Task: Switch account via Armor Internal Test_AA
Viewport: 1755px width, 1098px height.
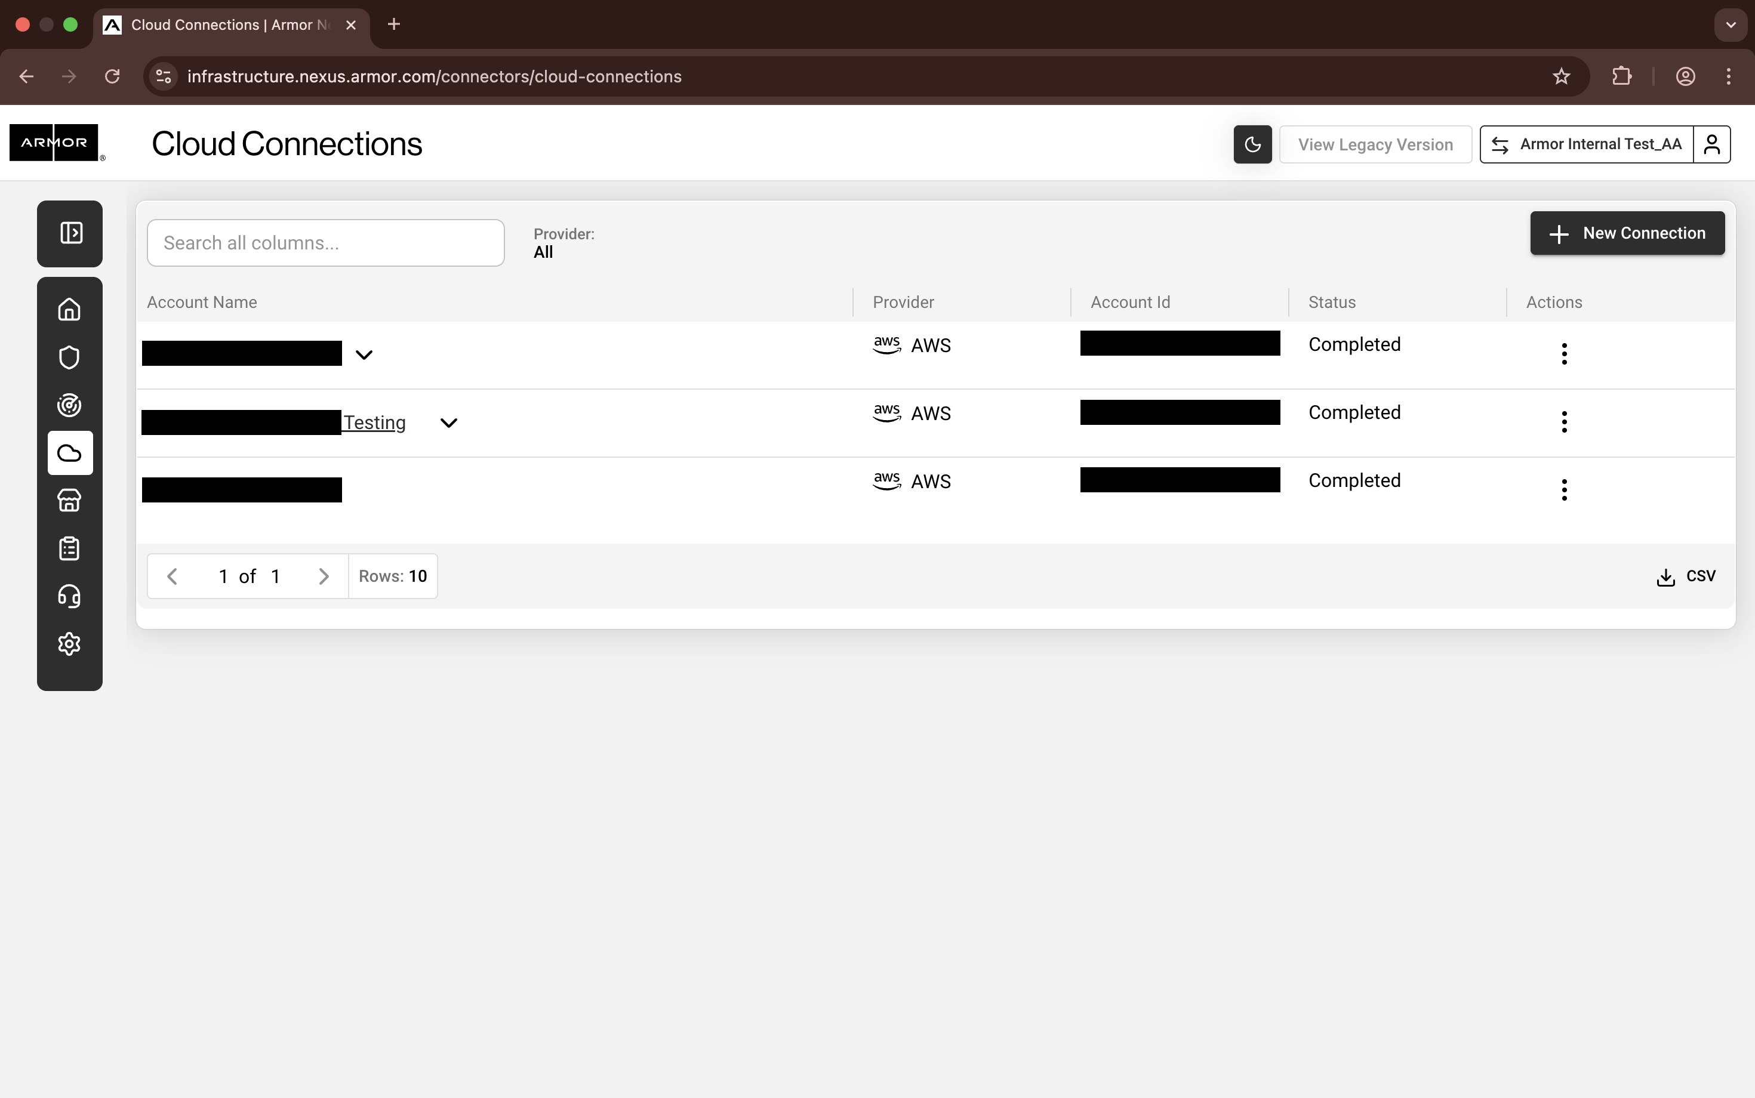Action: tap(1587, 144)
